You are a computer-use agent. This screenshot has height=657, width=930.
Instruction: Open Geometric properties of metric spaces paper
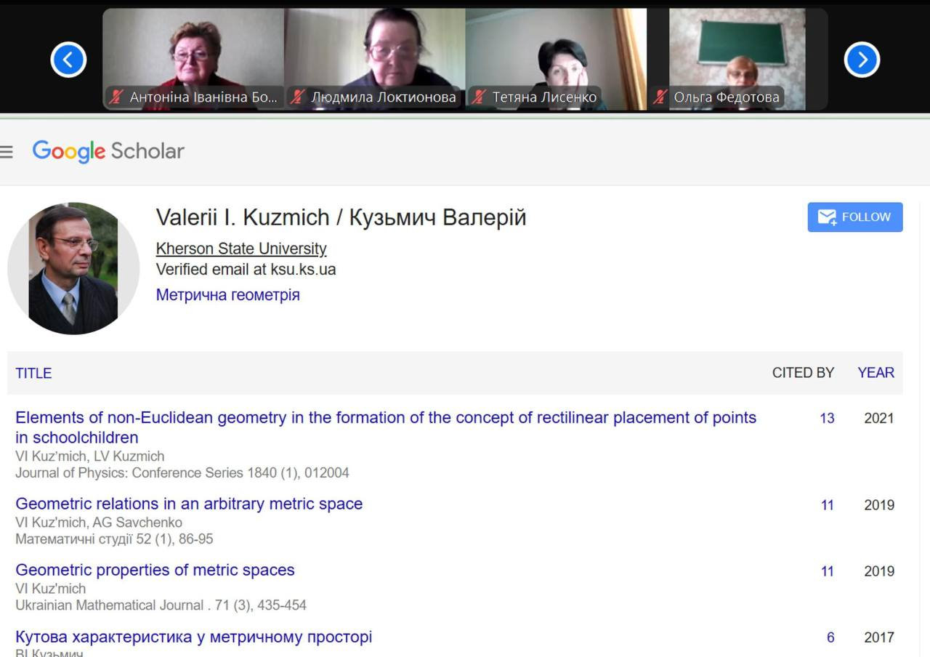tap(155, 570)
